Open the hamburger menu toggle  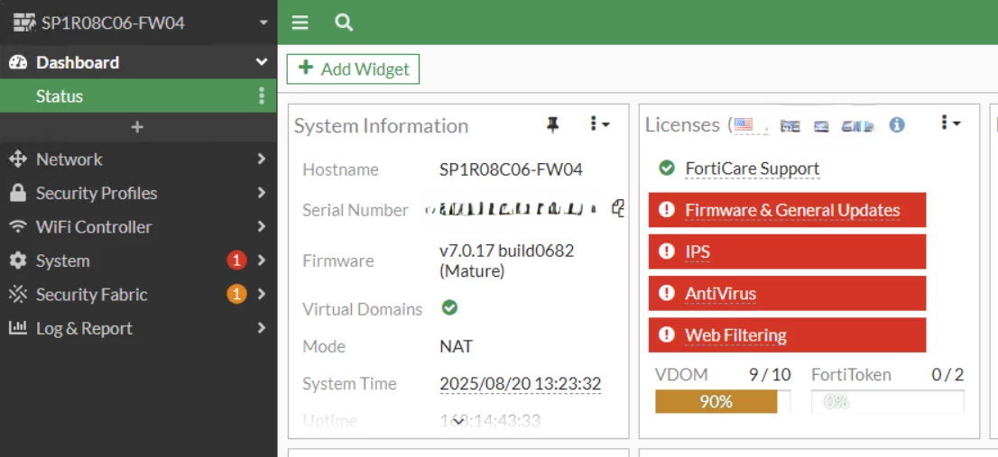[x=300, y=23]
